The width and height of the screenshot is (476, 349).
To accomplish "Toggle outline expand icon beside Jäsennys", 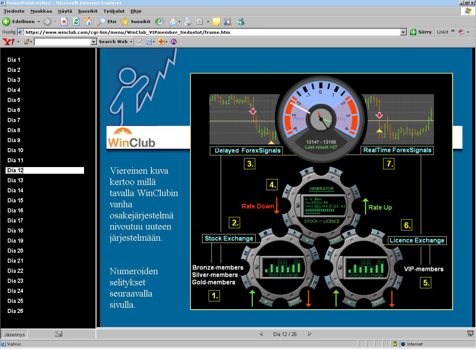I will pyautogui.click(x=58, y=334).
